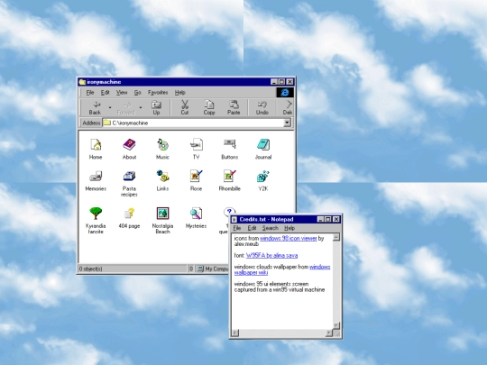Expand the Address bar dropdown
Viewport: 487px width, 365px height.
tap(288, 123)
